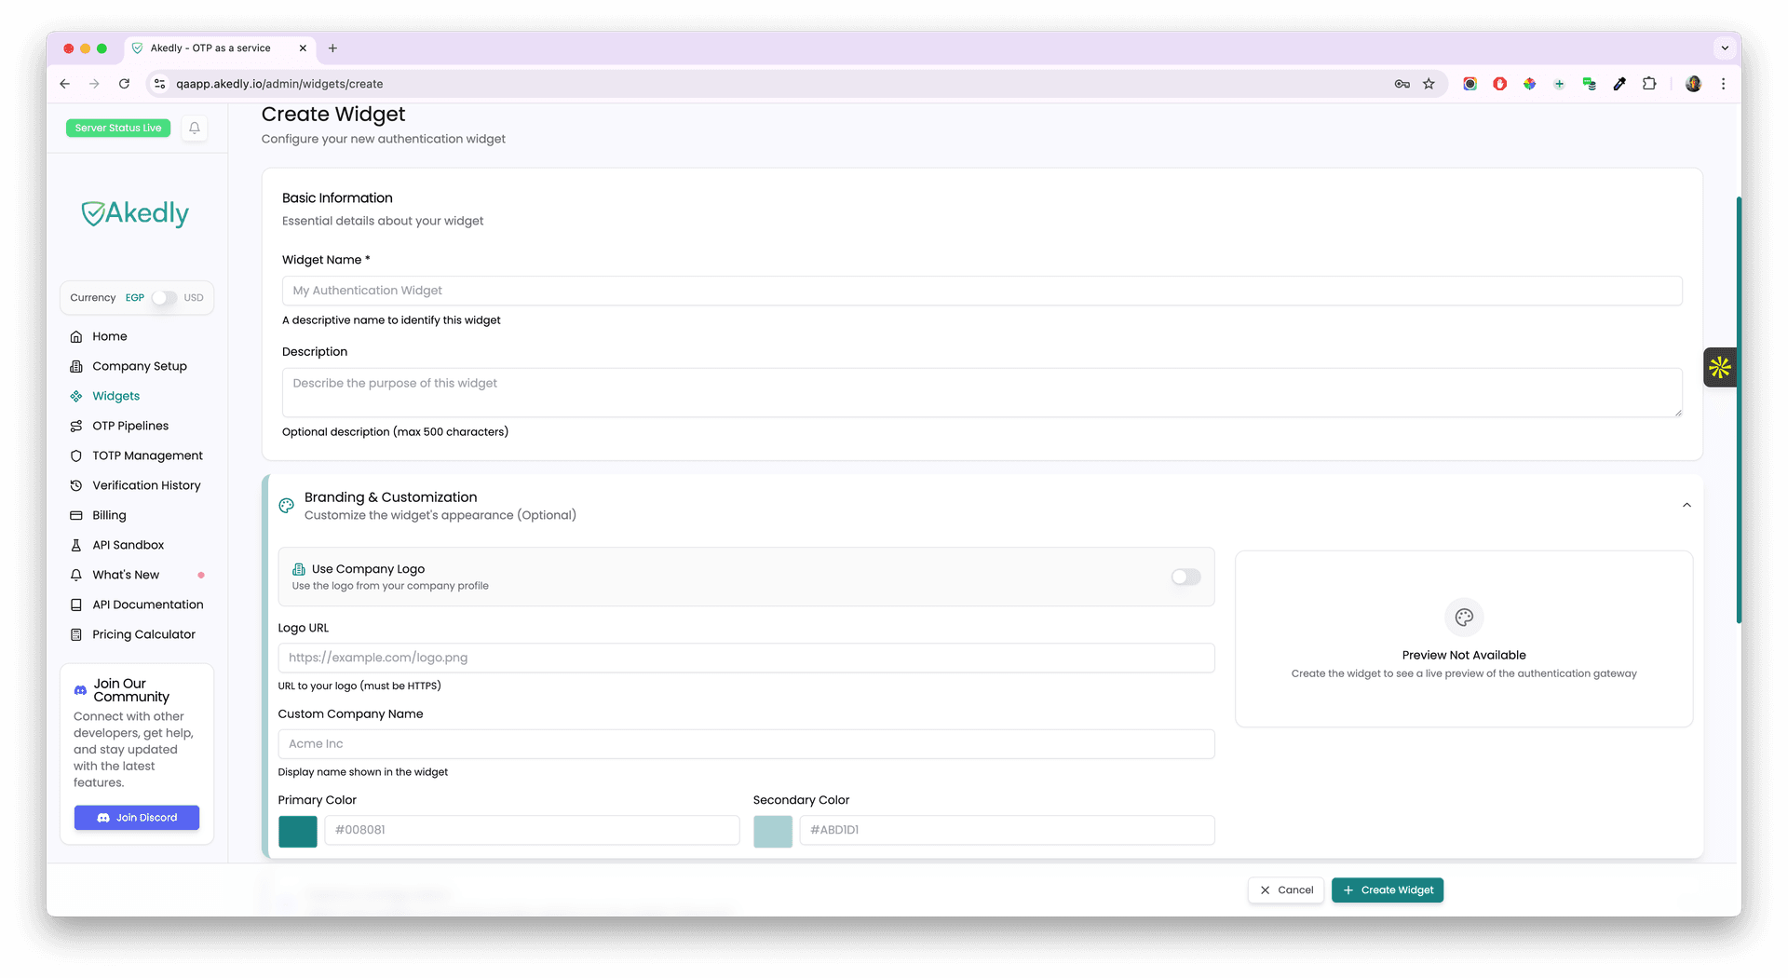Click the eyedropper extension icon
The image size is (1788, 978).
coord(1619,84)
